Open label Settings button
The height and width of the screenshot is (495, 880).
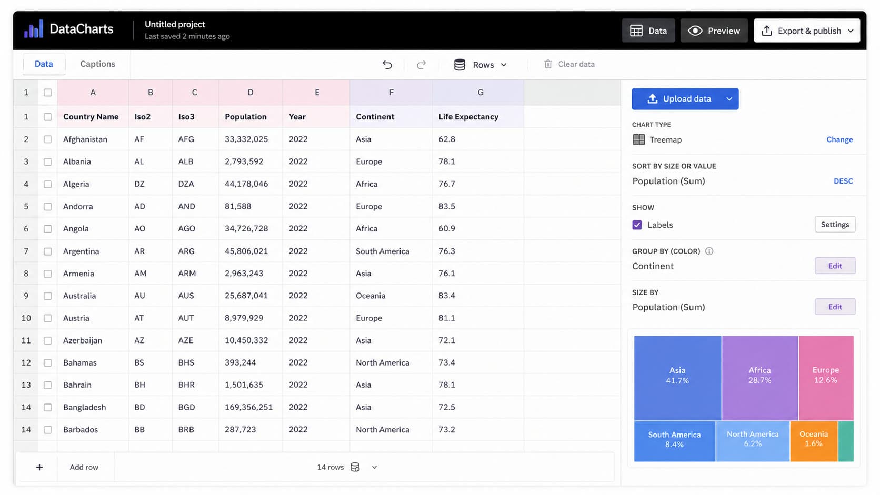coord(835,225)
